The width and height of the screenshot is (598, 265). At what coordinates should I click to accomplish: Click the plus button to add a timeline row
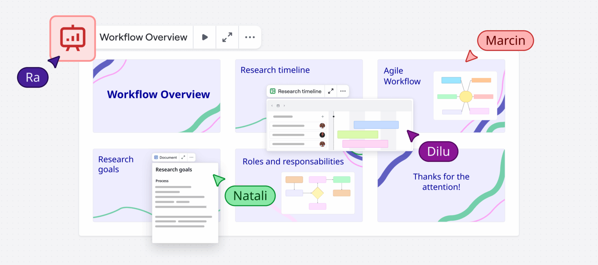point(323,116)
